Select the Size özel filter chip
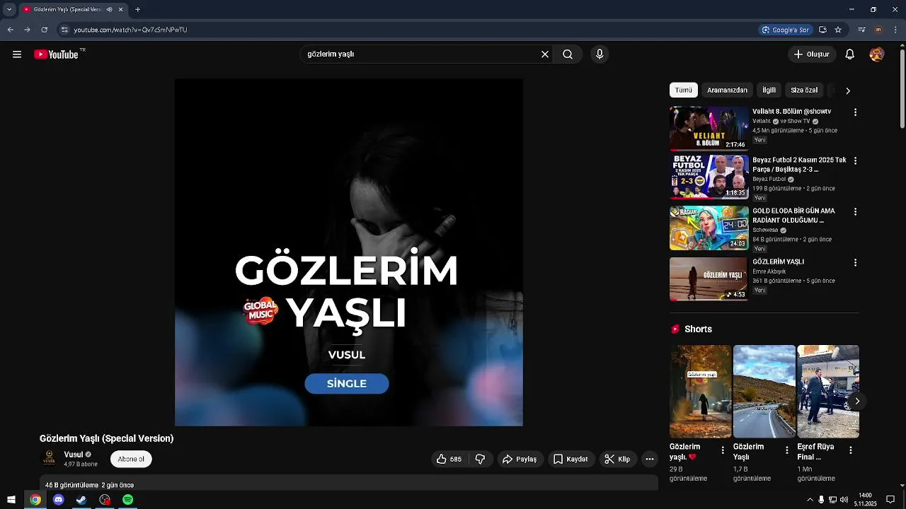 click(804, 90)
